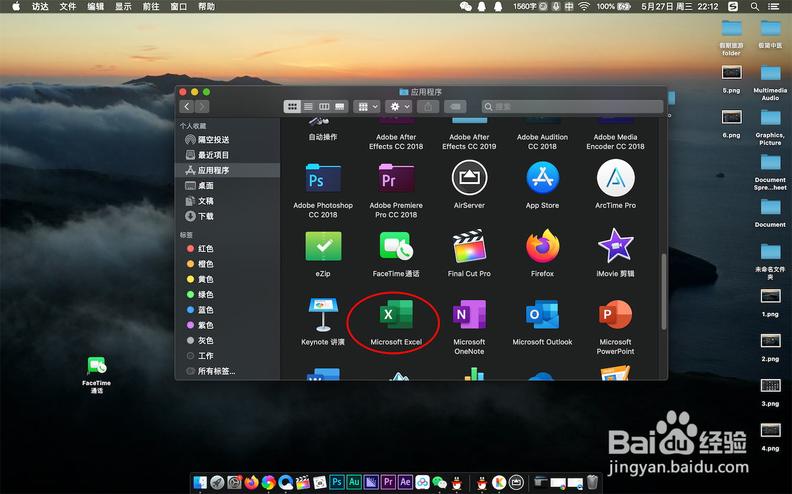Switch Finder to column view
Image resolution: width=792 pixels, height=494 pixels.
pyautogui.click(x=324, y=107)
